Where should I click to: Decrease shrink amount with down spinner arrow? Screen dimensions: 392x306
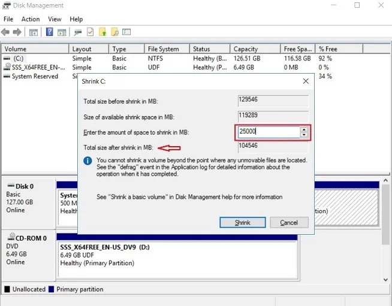click(x=304, y=135)
